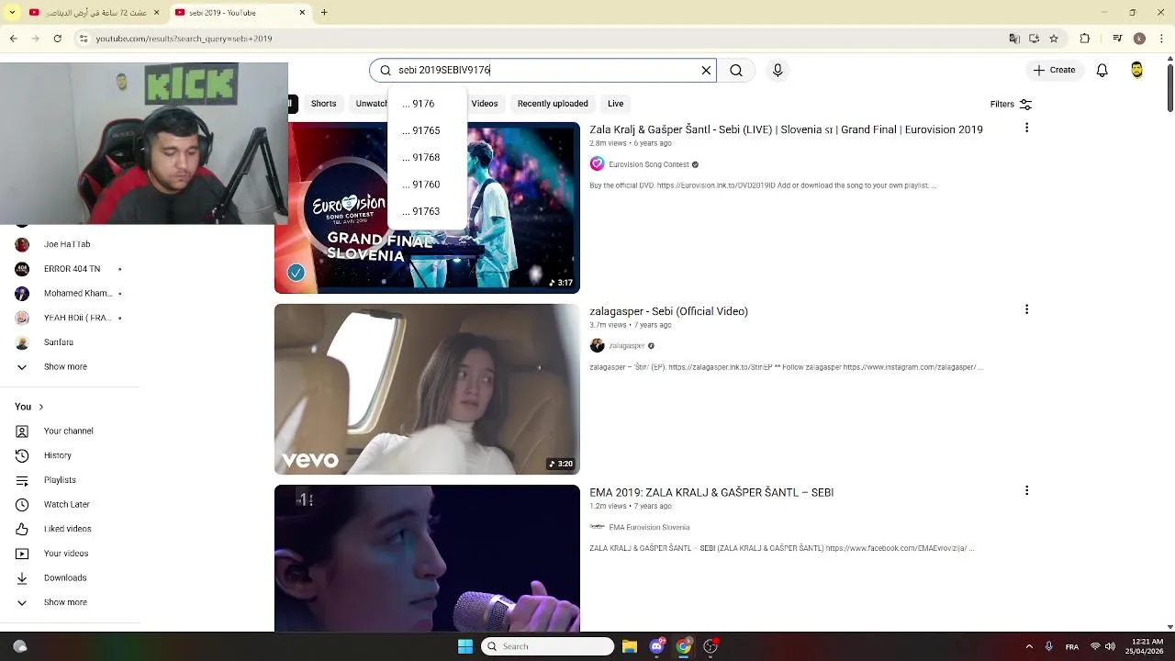The width and height of the screenshot is (1175, 661).
Task: Open the YouTube notifications bell
Action: click(1102, 70)
